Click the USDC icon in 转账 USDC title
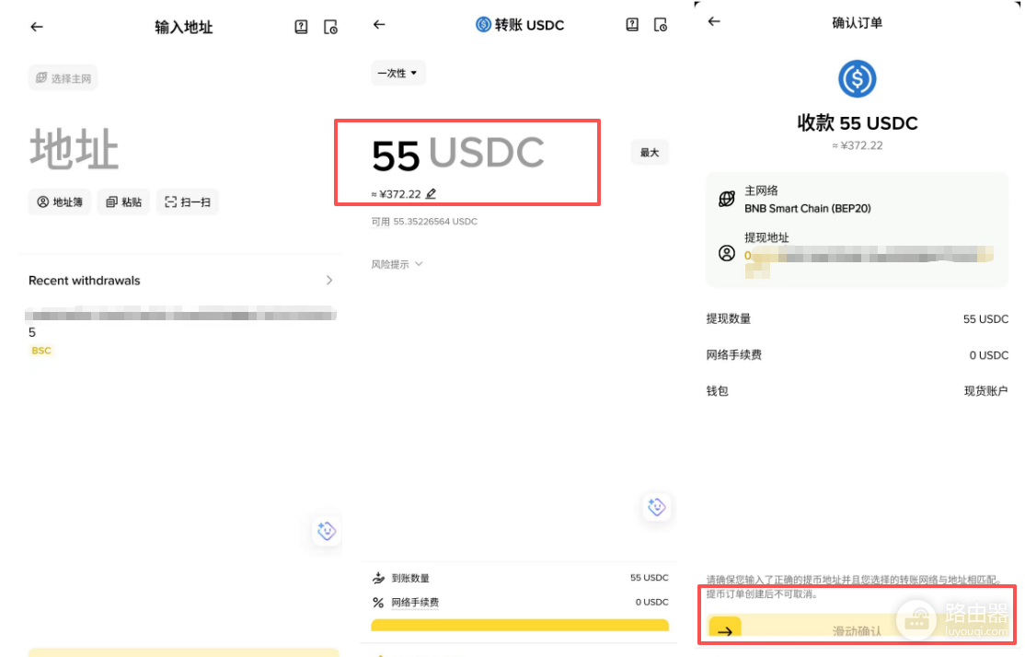Viewport: 1025px width, 657px height. pyautogui.click(x=483, y=25)
